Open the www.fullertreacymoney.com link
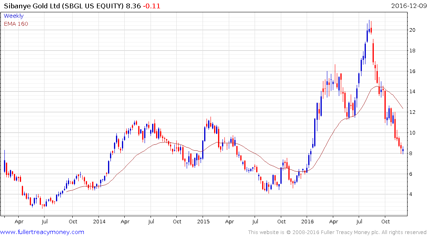The width and height of the screenshot is (427, 238). (42, 232)
